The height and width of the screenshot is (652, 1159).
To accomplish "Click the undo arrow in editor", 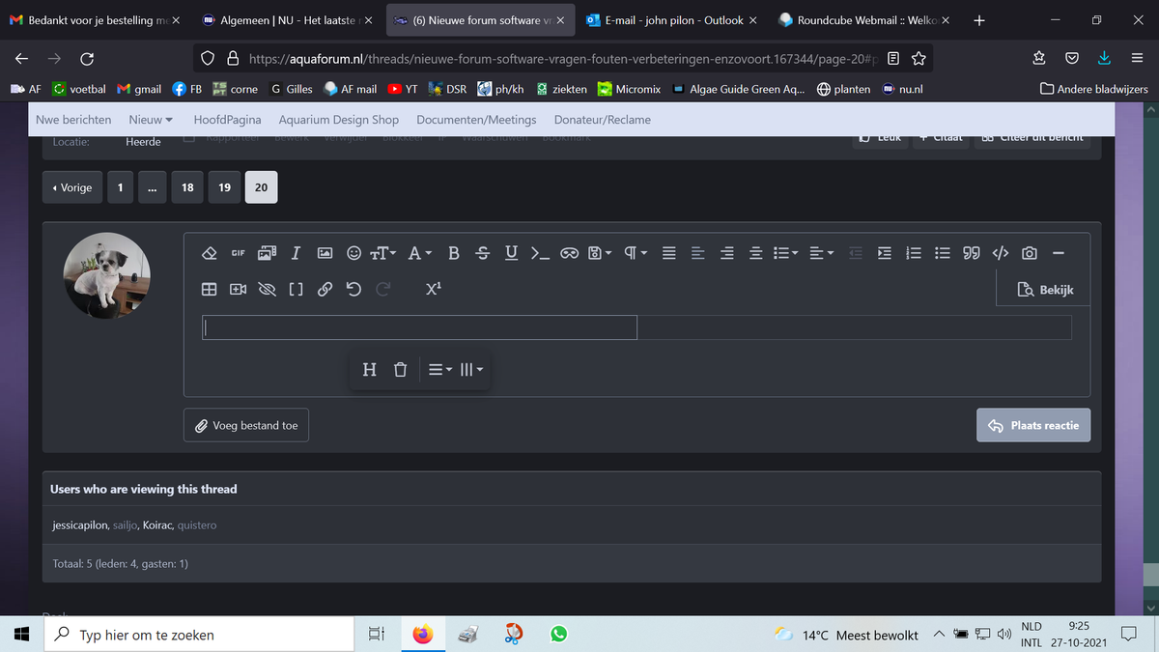I will (x=354, y=289).
